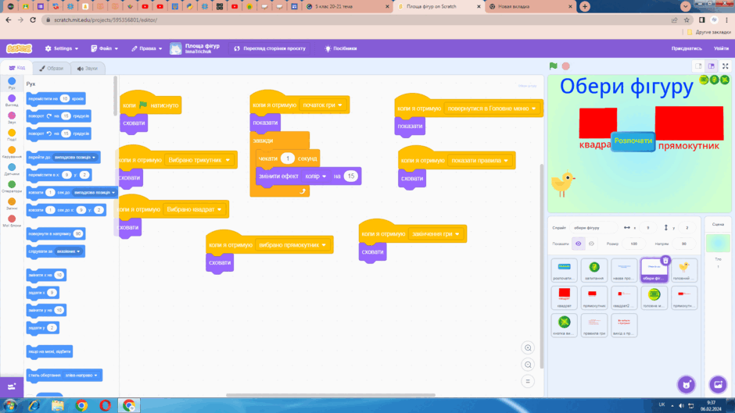The width and height of the screenshot is (735, 413).
Task: Open the Settings menu
Action: point(62,48)
